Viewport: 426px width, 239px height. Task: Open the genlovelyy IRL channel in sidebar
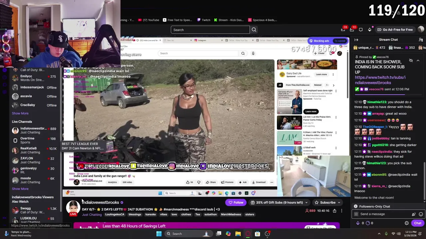[x=34, y=170]
